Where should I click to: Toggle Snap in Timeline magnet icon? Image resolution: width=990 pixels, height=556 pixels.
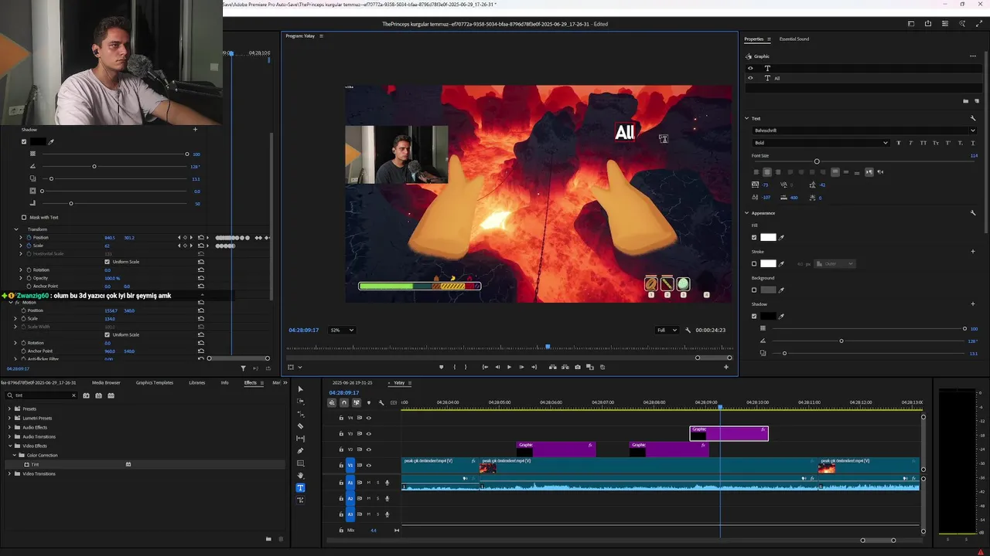[344, 402]
